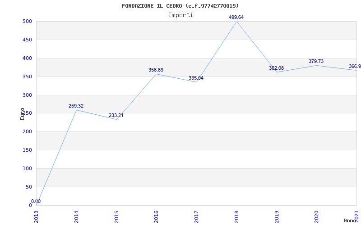The image size is (361, 225).
Task: Click the Importi chart subtitle
Action: point(180,15)
